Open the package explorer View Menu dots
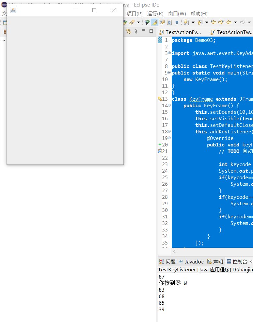The image size is (253, 322). coord(136,31)
